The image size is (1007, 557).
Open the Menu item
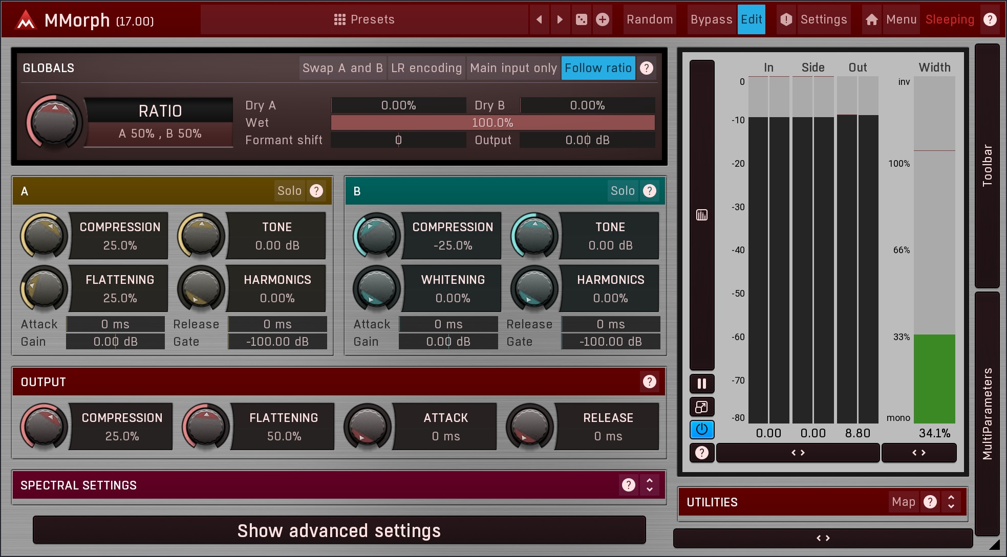[x=901, y=19]
